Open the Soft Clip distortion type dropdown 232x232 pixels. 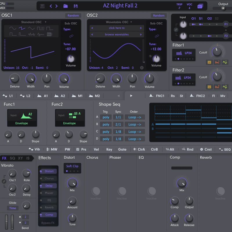(x=72, y=166)
